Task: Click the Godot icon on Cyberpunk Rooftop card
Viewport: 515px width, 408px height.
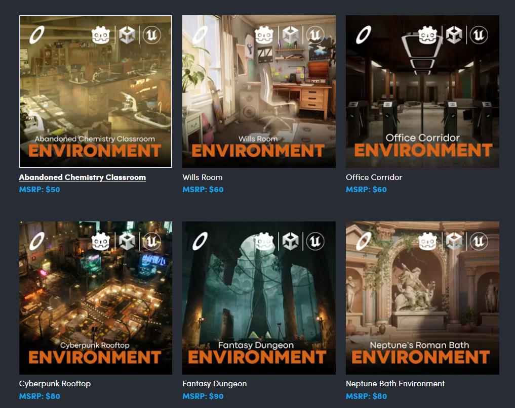Action: click(101, 241)
